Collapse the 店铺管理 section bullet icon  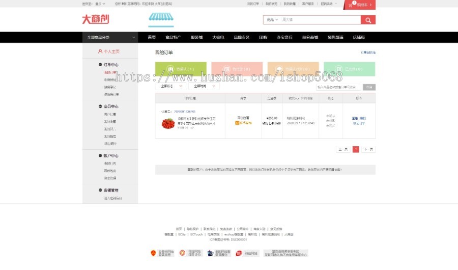100,190
